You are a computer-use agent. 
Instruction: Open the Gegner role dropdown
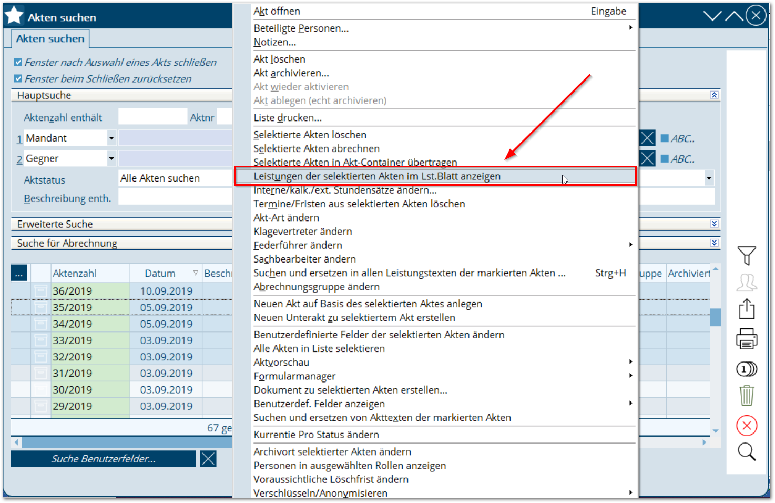[x=111, y=158]
